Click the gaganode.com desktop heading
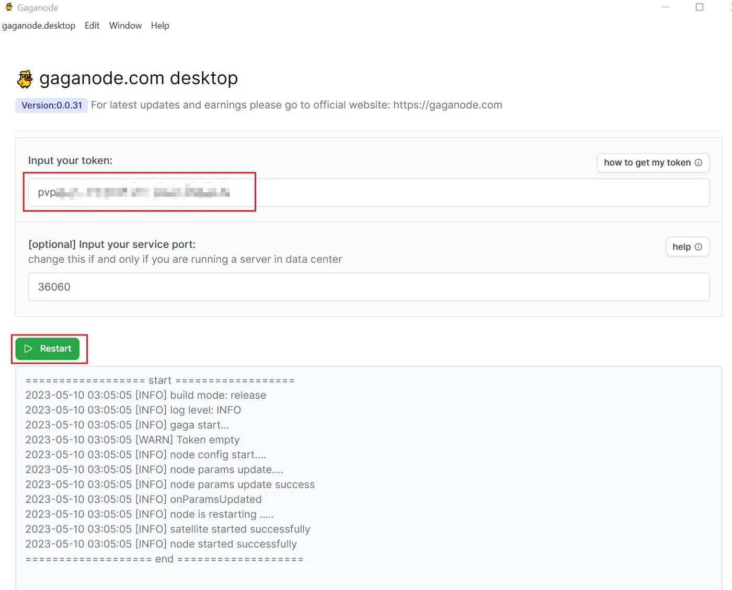Viewport: 732px width, 590px height. [x=139, y=78]
